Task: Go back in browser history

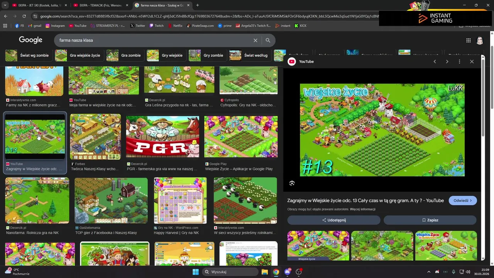Action: 5,16
